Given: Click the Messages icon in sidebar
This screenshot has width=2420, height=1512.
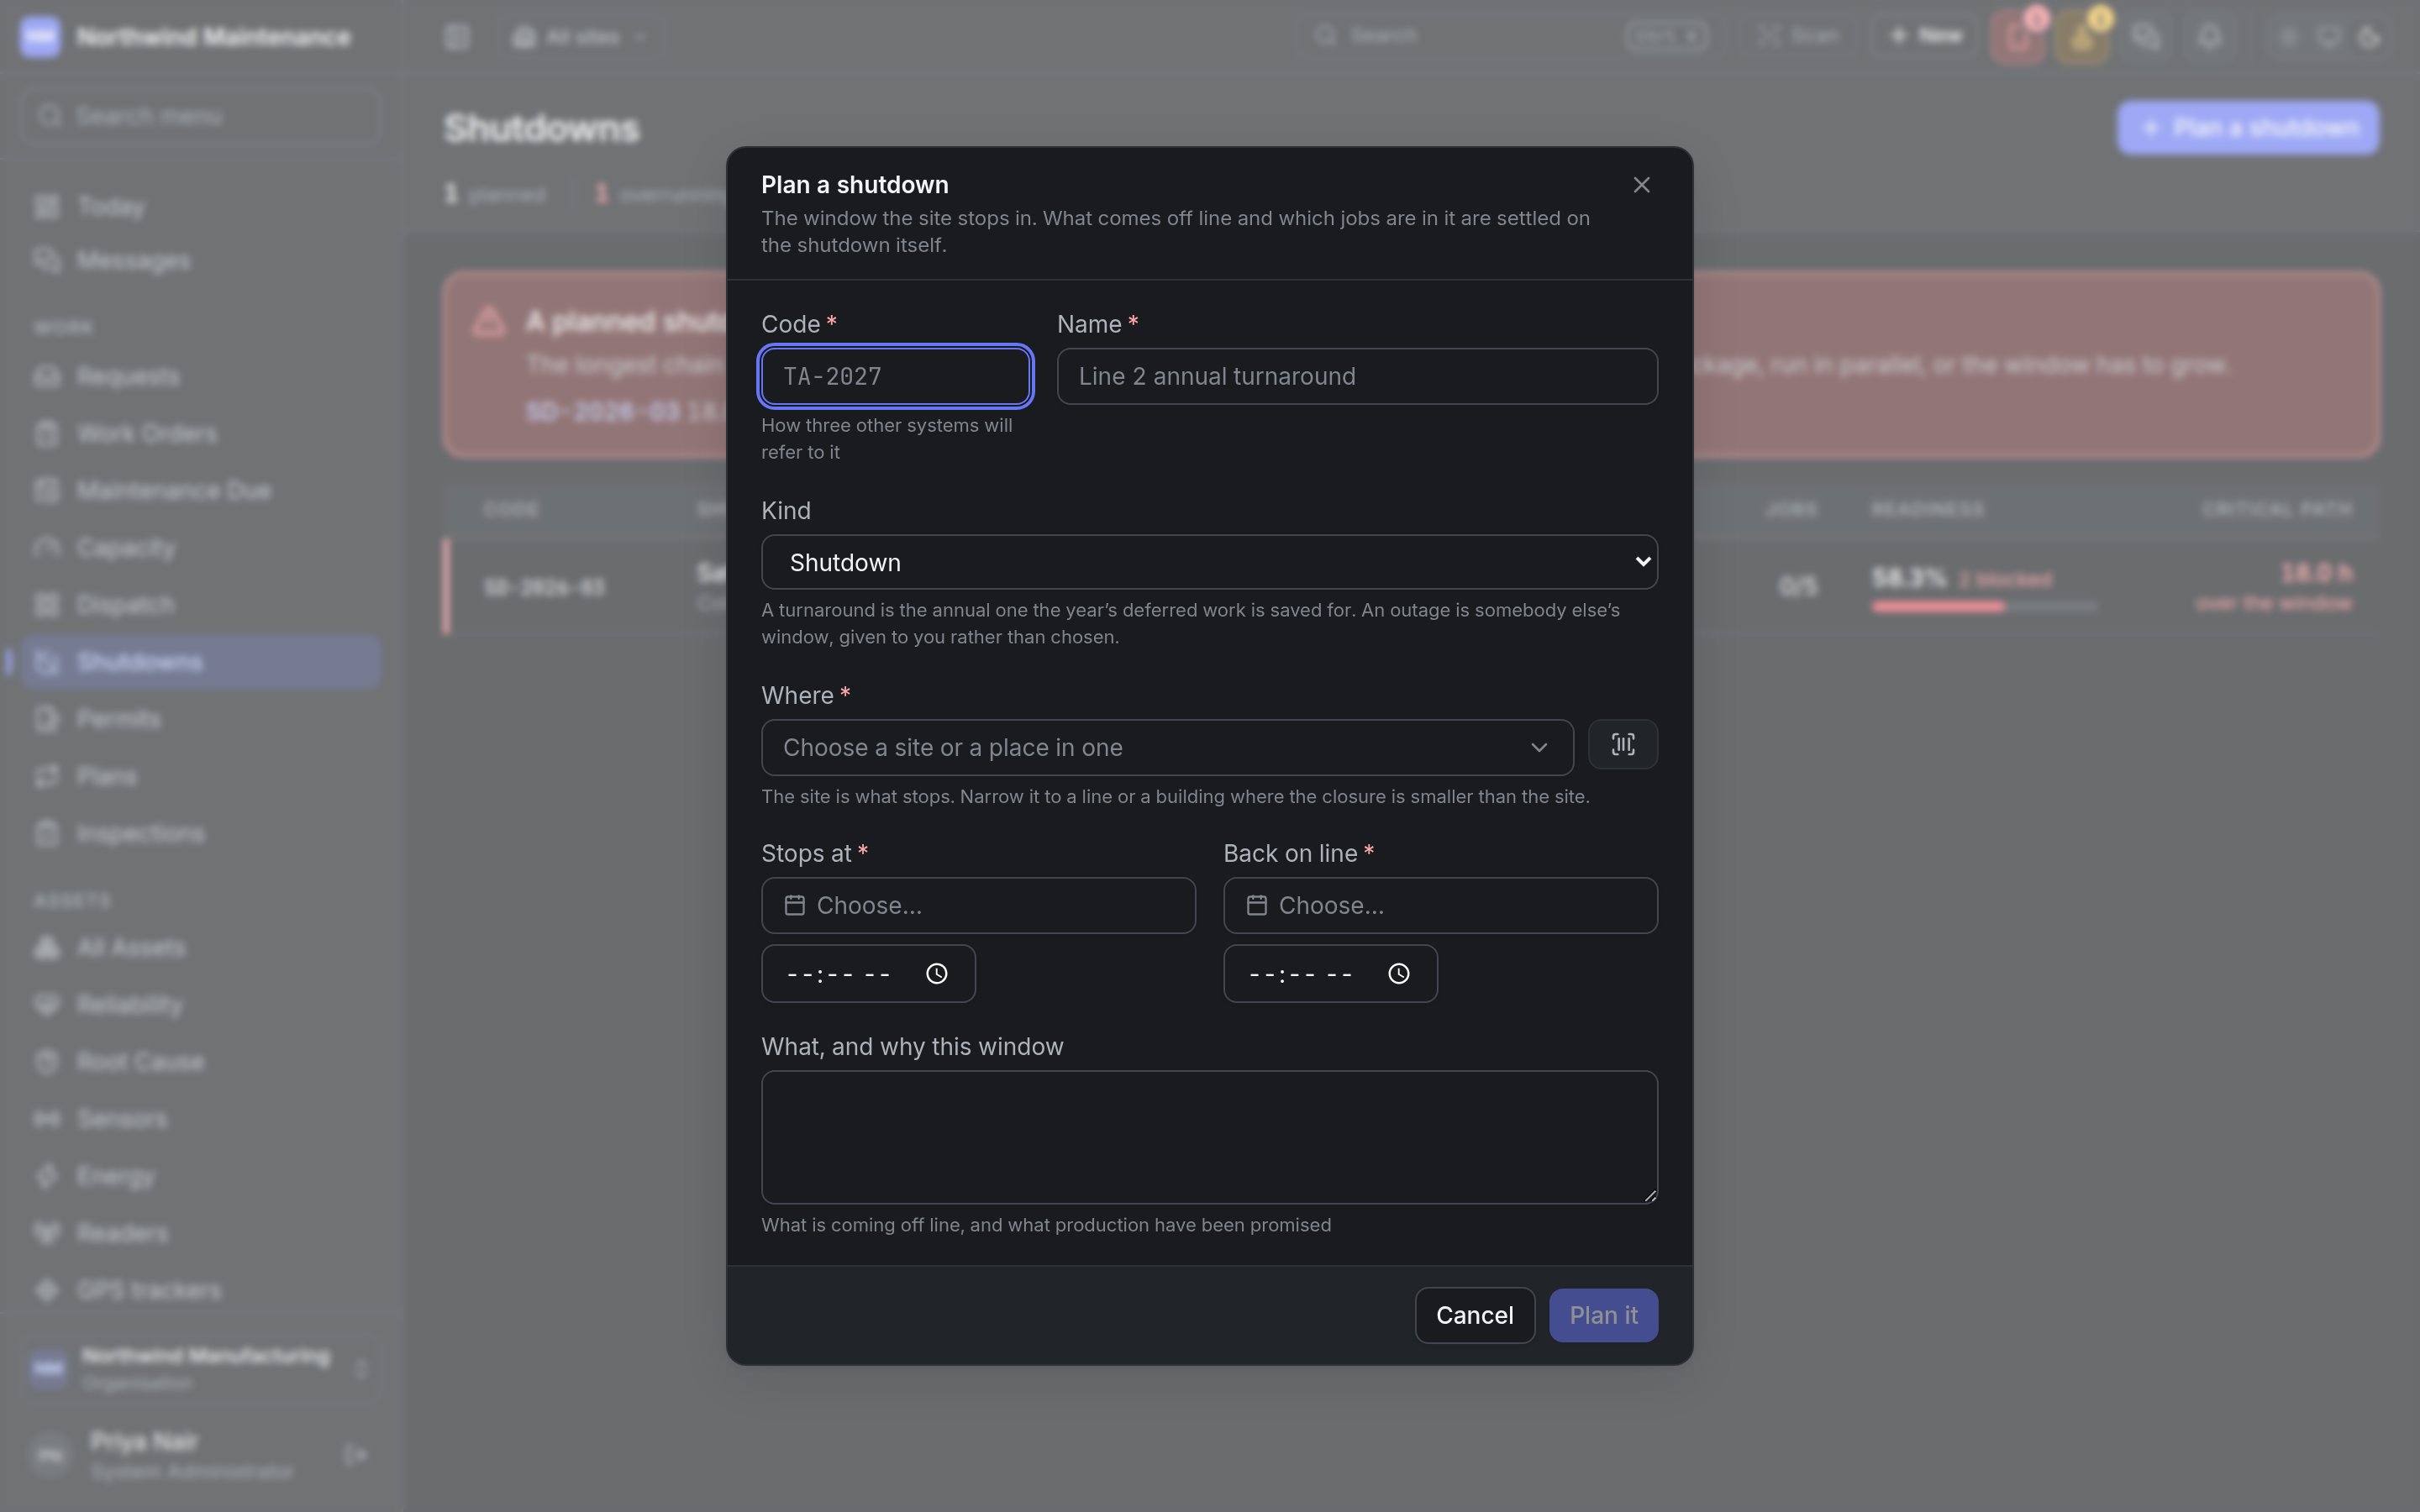Looking at the screenshot, I should pos(46,260).
